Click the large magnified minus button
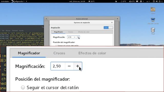 (69, 66)
